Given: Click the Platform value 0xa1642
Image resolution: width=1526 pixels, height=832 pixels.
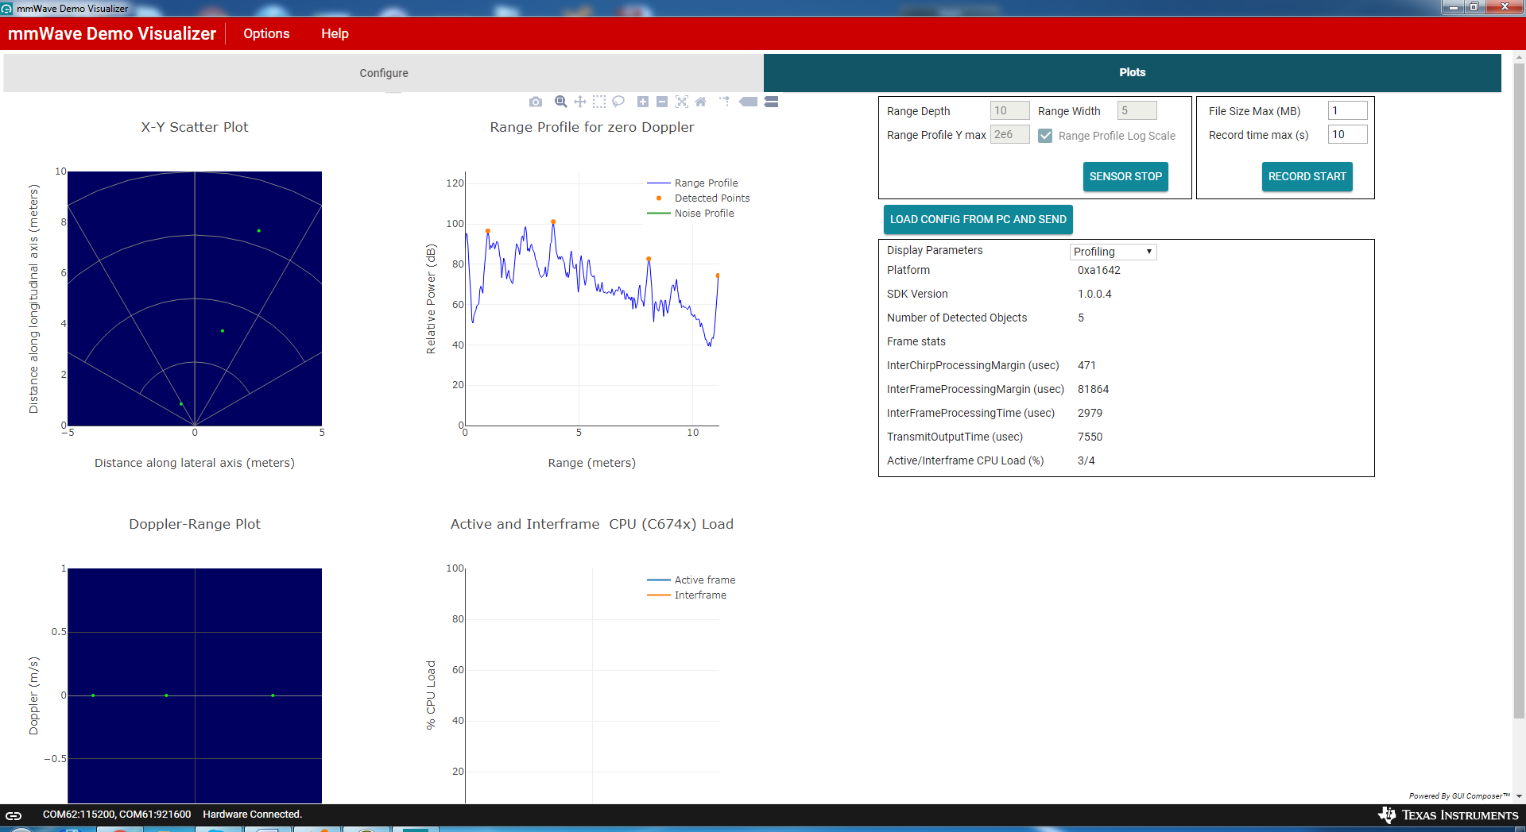Looking at the screenshot, I should click(x=1098, y=270).
